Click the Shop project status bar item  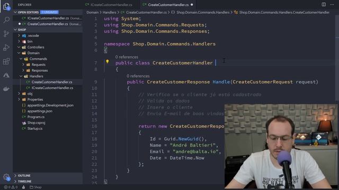click(x=35, y=187)
